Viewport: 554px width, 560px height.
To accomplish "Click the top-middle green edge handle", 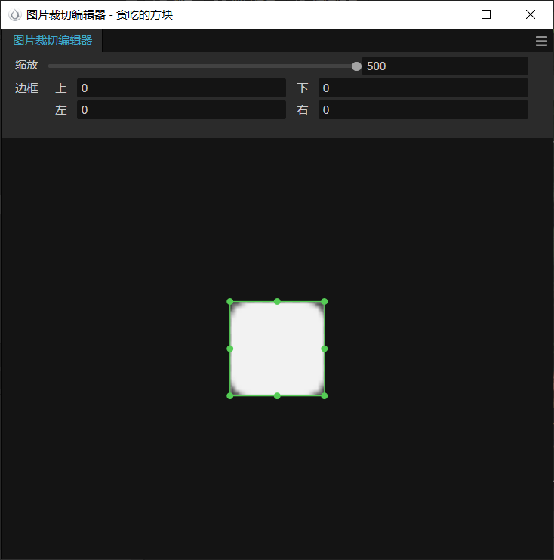I will pos(277,302).
